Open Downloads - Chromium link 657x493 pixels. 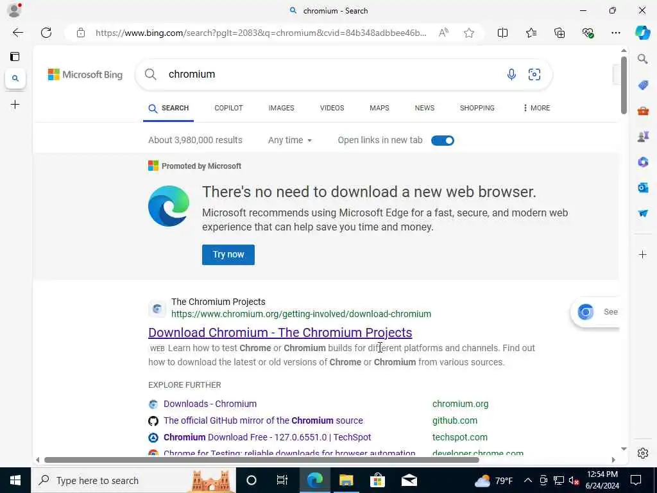210,404
